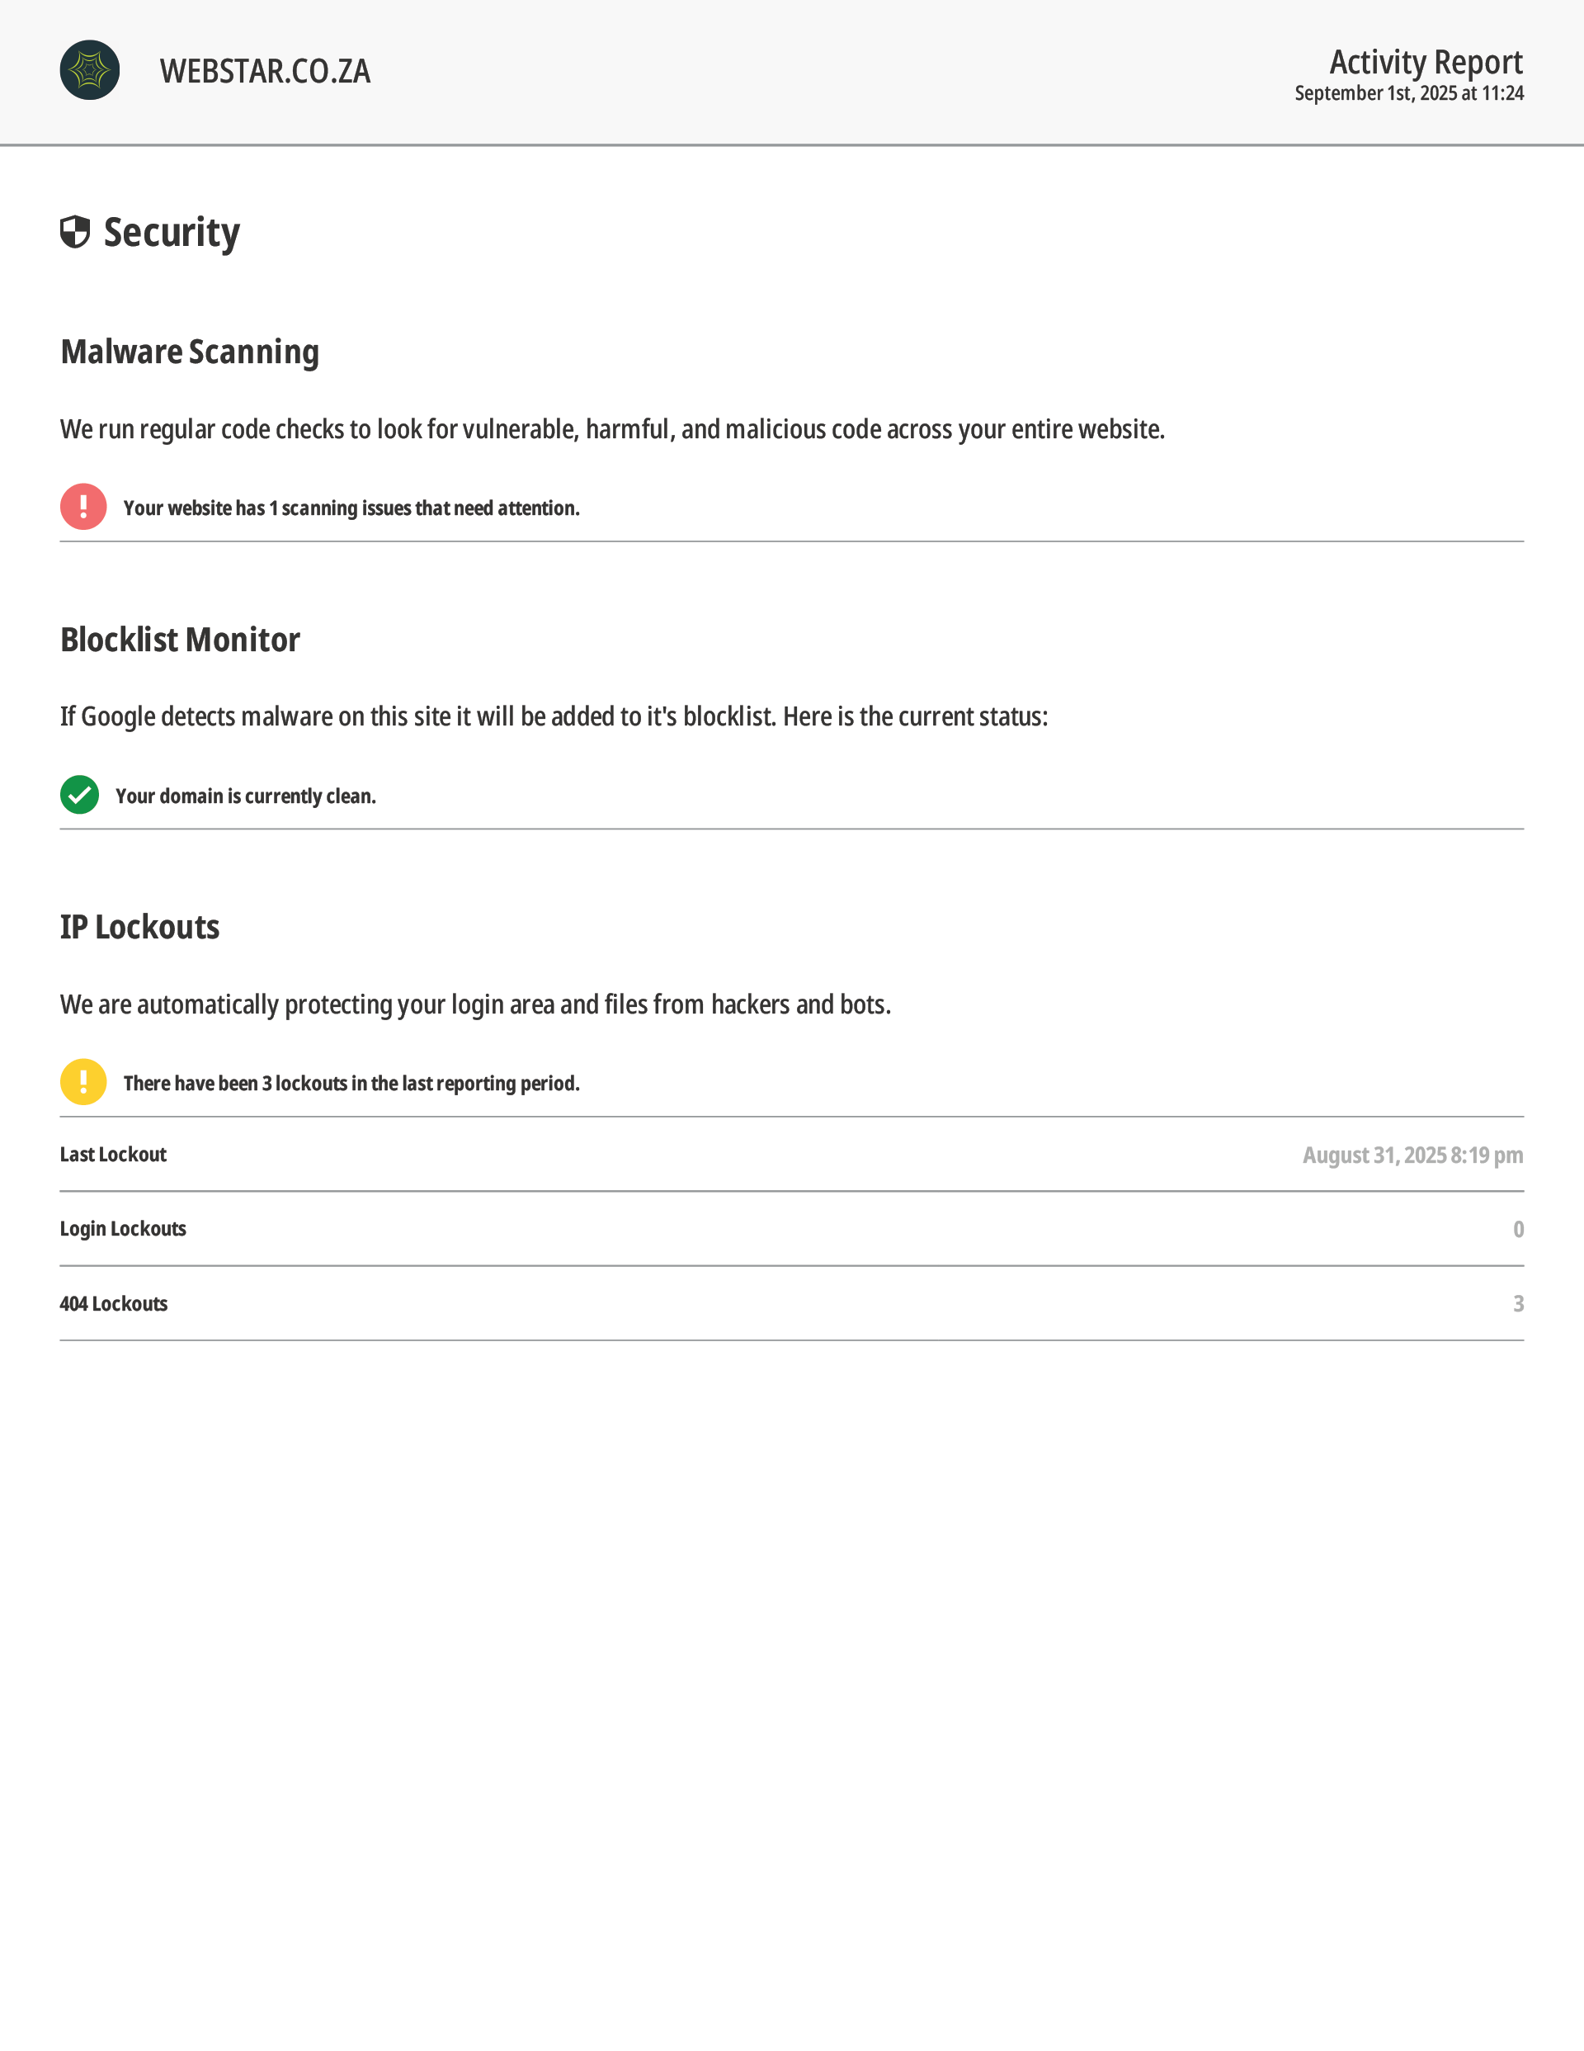Select the Login Lockouts row label
Image resolution: width=1584 pixels, height=2051 pixels.
[x=123, y=1229]
